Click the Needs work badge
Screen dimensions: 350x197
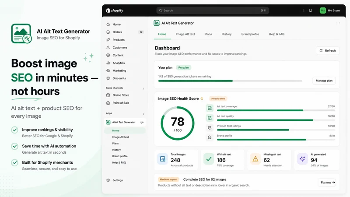coord(218,98)
